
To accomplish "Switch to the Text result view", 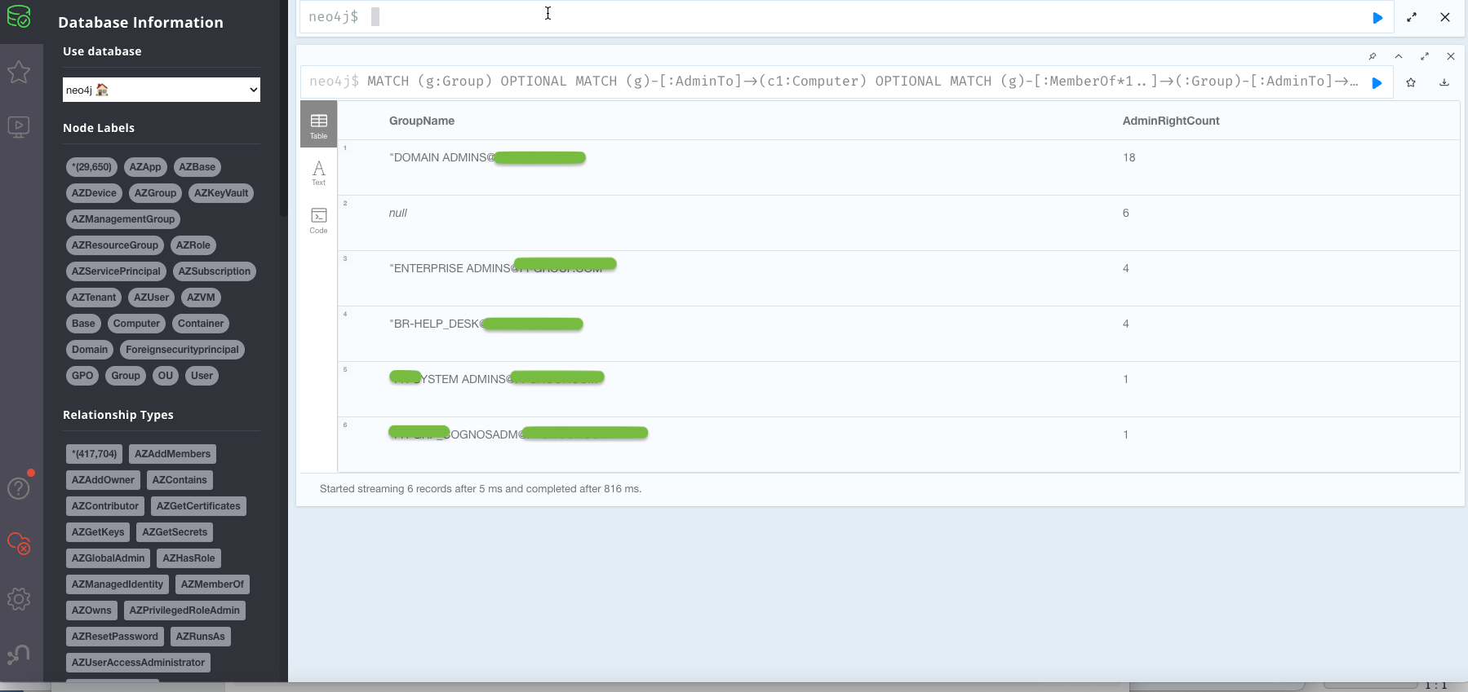I will [x=318, y=173].
